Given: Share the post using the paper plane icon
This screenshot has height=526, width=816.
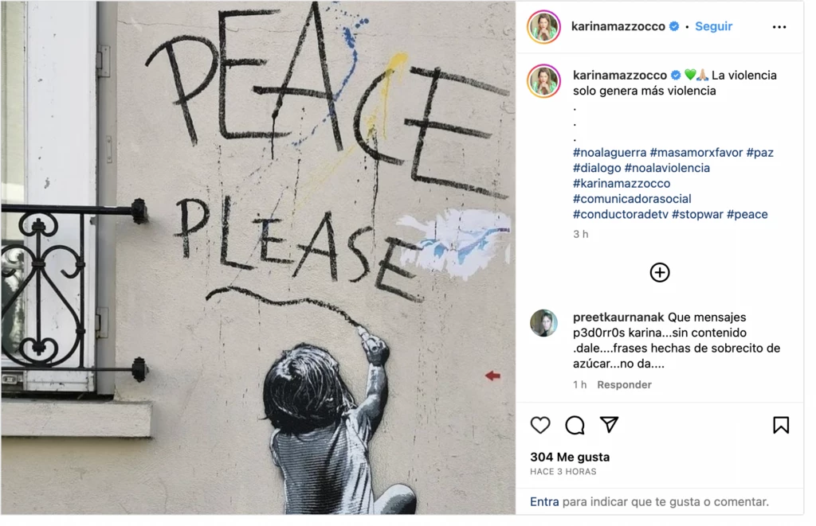Looking at the screenshot, I should coord(609,425).
